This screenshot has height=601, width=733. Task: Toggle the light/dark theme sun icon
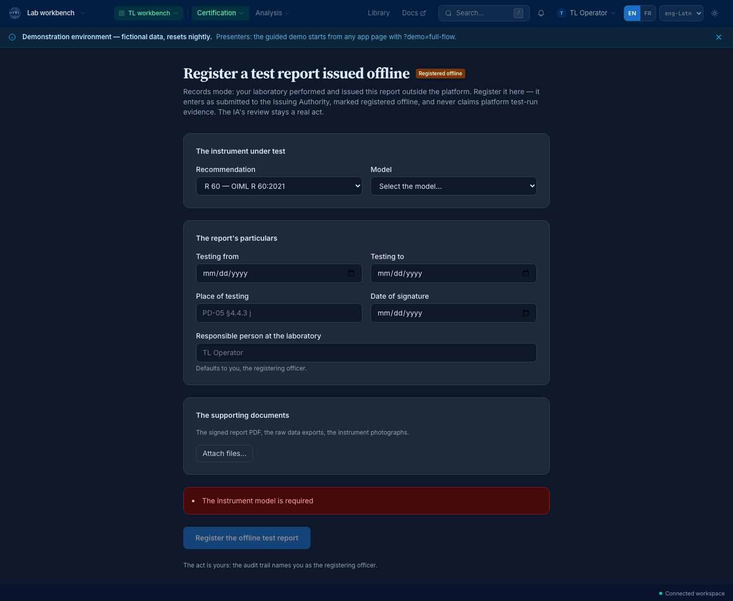[x=715, y=13]
